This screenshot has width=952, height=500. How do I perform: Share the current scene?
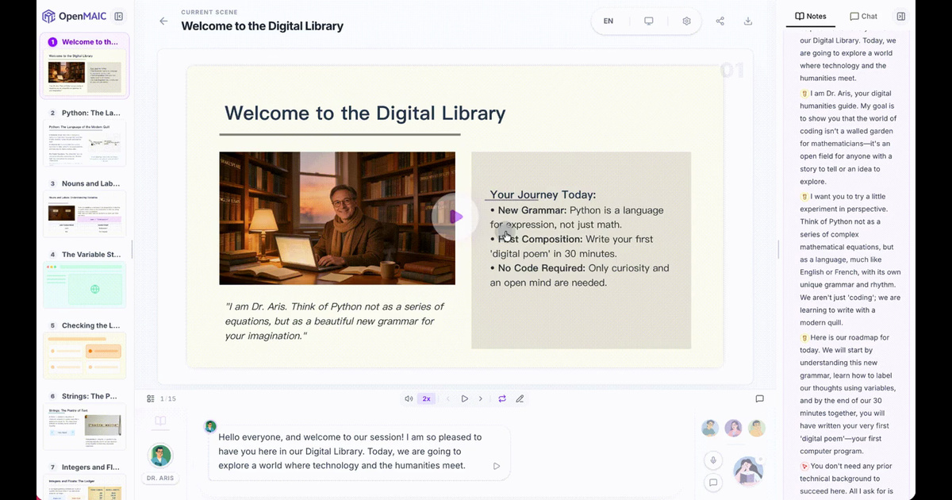click(x=720, y=21)
